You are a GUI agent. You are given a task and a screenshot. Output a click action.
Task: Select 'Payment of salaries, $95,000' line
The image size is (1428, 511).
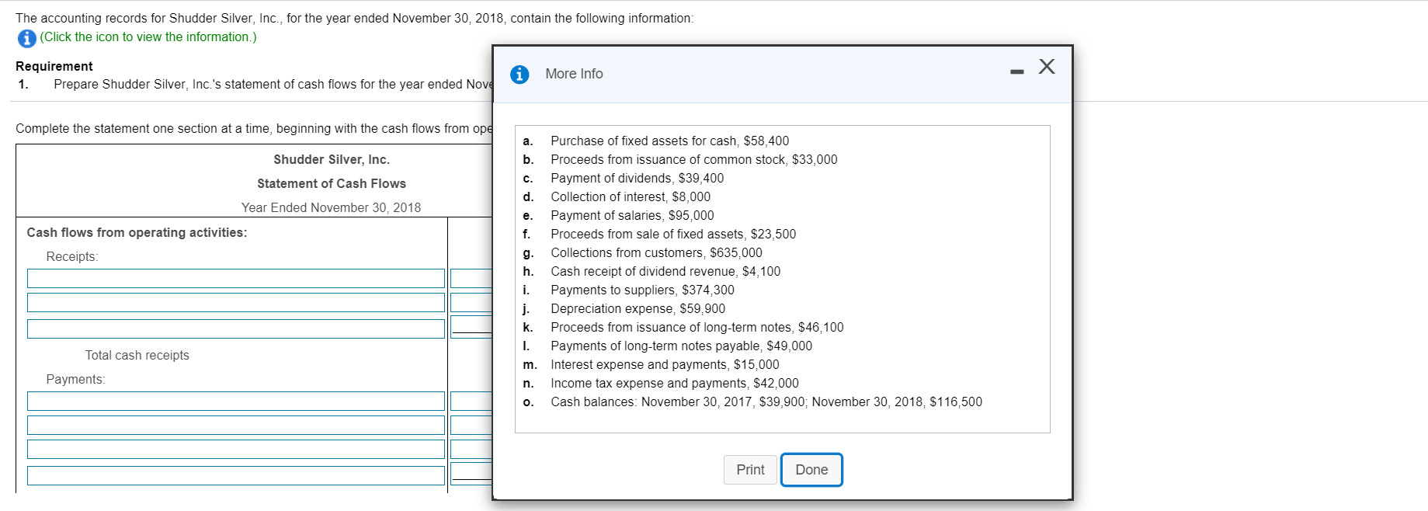(x=632, y=215)
